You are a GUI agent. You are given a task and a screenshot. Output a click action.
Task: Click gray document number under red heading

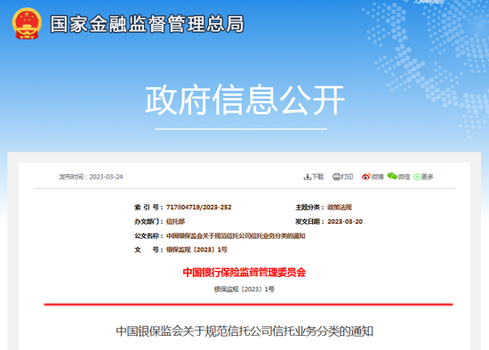click(x=244, y=290)
